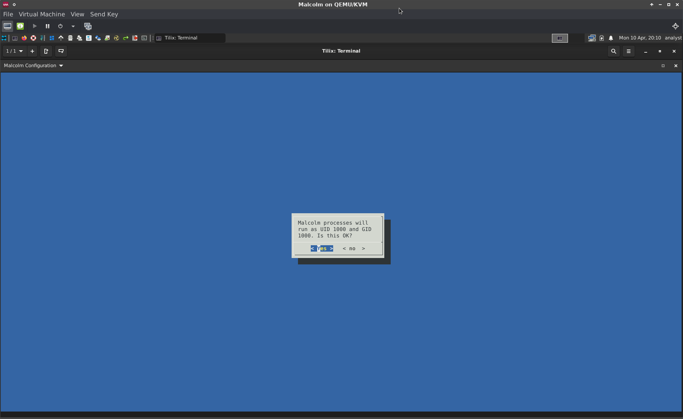The height and width of the screenshot is (419, 683).
Task: Click the yellow CyberChef-style circle icon
Action: [x=116, y=38]
